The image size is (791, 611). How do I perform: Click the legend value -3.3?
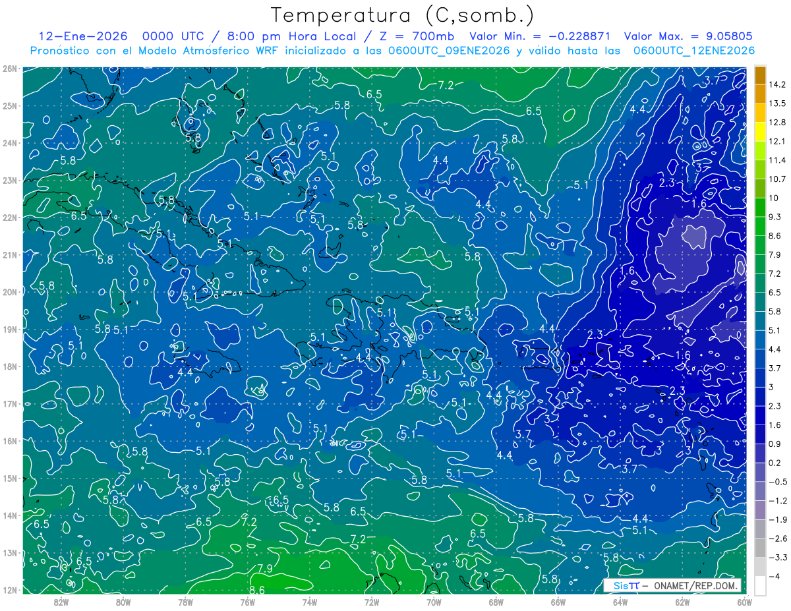[778, 558]
